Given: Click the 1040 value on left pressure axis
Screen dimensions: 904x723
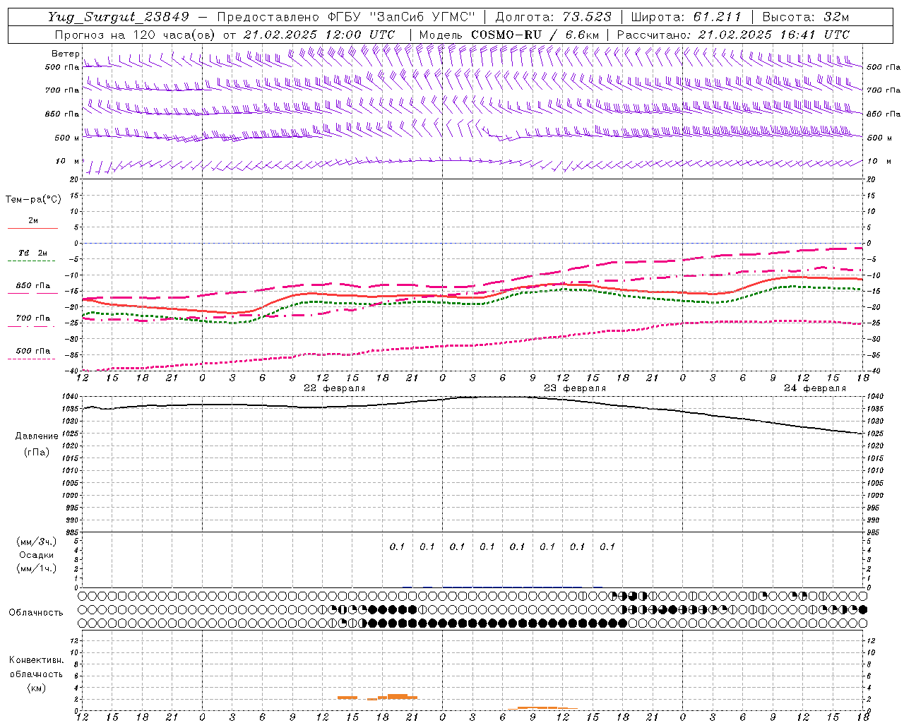Looking at the screenshot, I should click(71, 397).
